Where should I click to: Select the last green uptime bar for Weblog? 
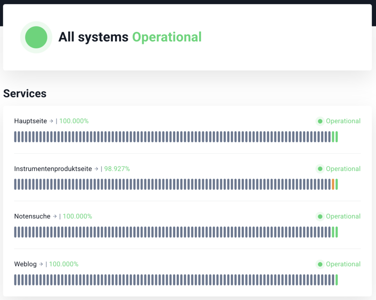[x=337, y=279]
